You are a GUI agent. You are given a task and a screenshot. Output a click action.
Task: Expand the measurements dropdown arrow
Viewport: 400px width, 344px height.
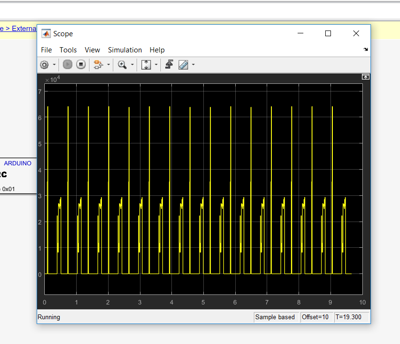tap(193, 65)
